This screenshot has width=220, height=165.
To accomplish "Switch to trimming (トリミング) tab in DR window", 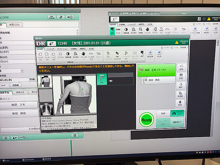I will [50, 49].
